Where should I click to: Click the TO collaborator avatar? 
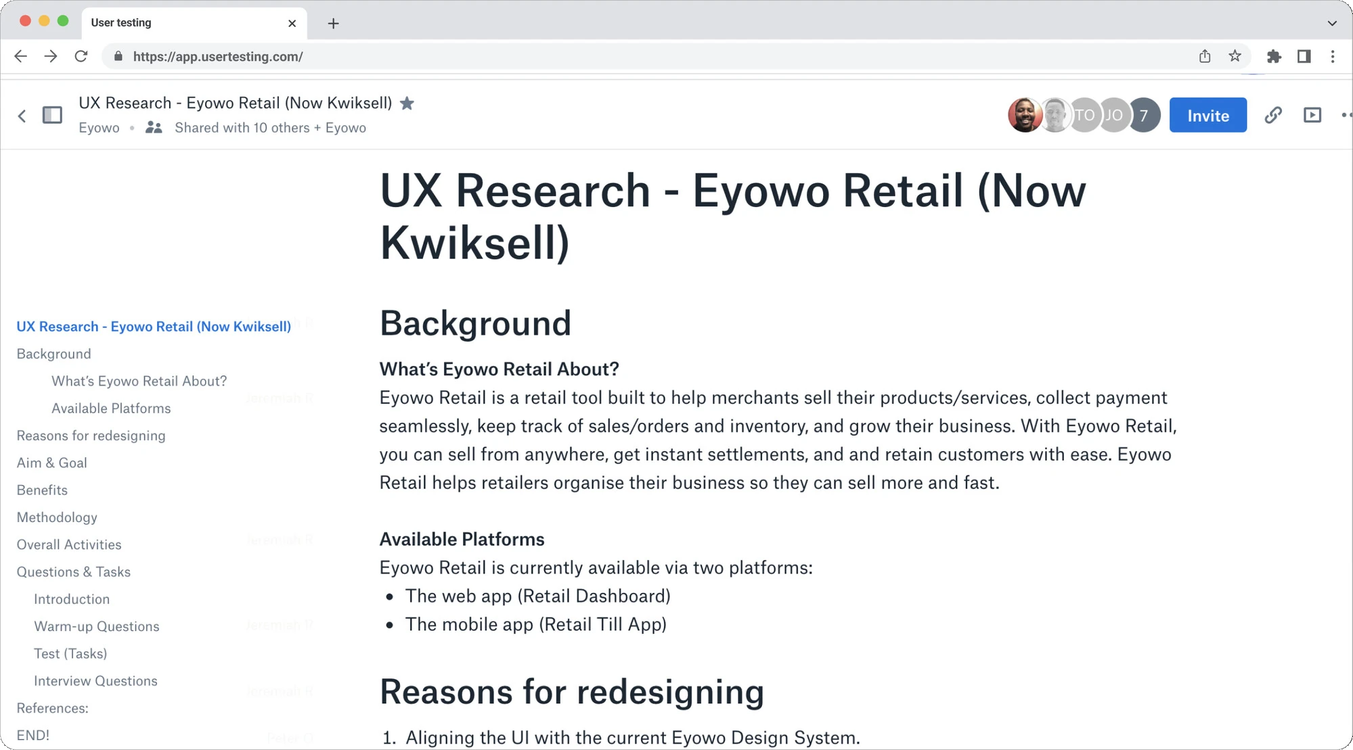click(1085, 115)
